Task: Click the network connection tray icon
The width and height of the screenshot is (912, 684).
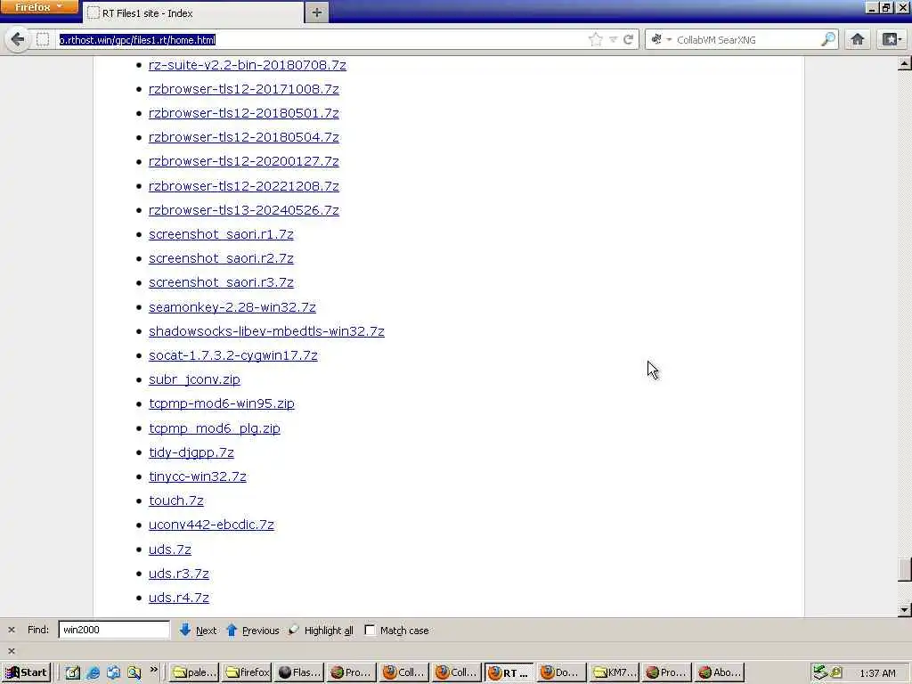Action: coord(820,672)
